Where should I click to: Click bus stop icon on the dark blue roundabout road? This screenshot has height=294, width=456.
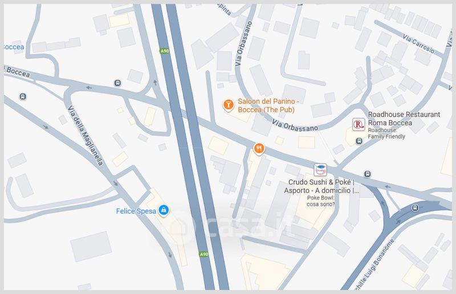[415, 207]
